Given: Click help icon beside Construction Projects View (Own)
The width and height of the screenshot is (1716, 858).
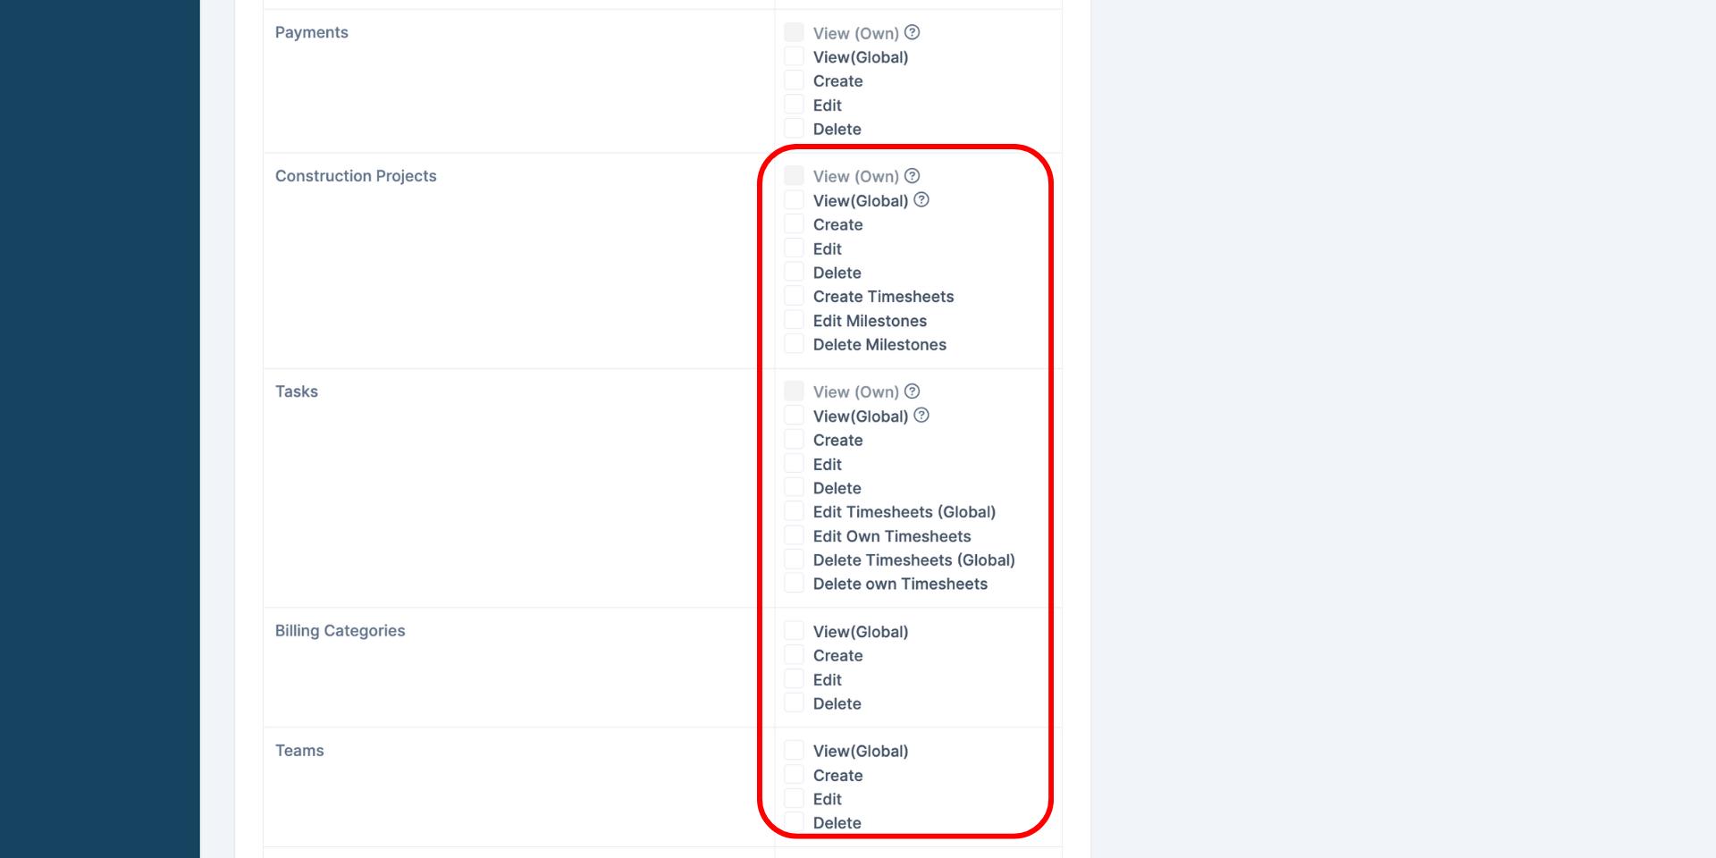Looking at the screenshot, I should [912, 176].
